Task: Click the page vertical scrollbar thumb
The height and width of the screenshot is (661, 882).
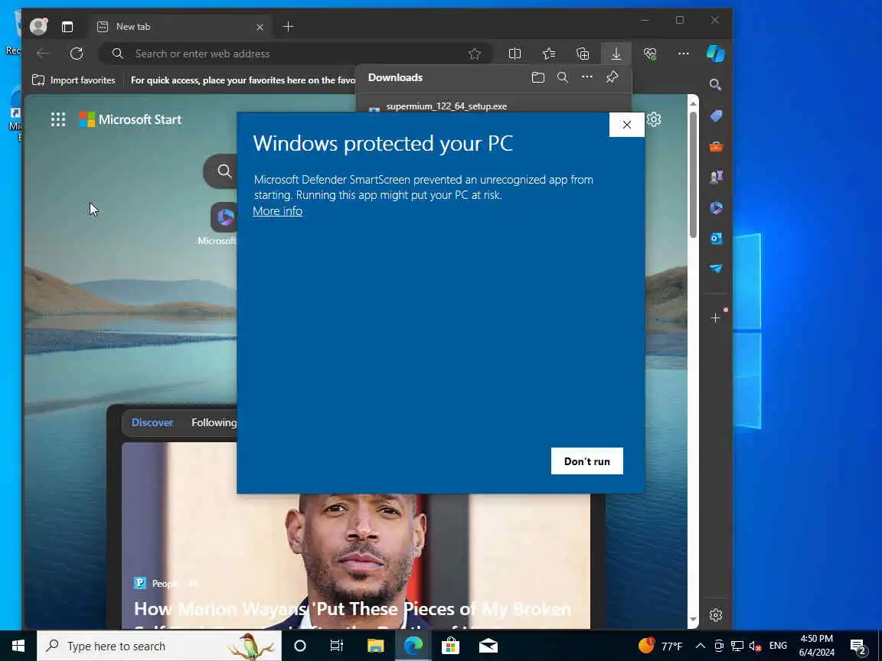Action: coord(693,174)
